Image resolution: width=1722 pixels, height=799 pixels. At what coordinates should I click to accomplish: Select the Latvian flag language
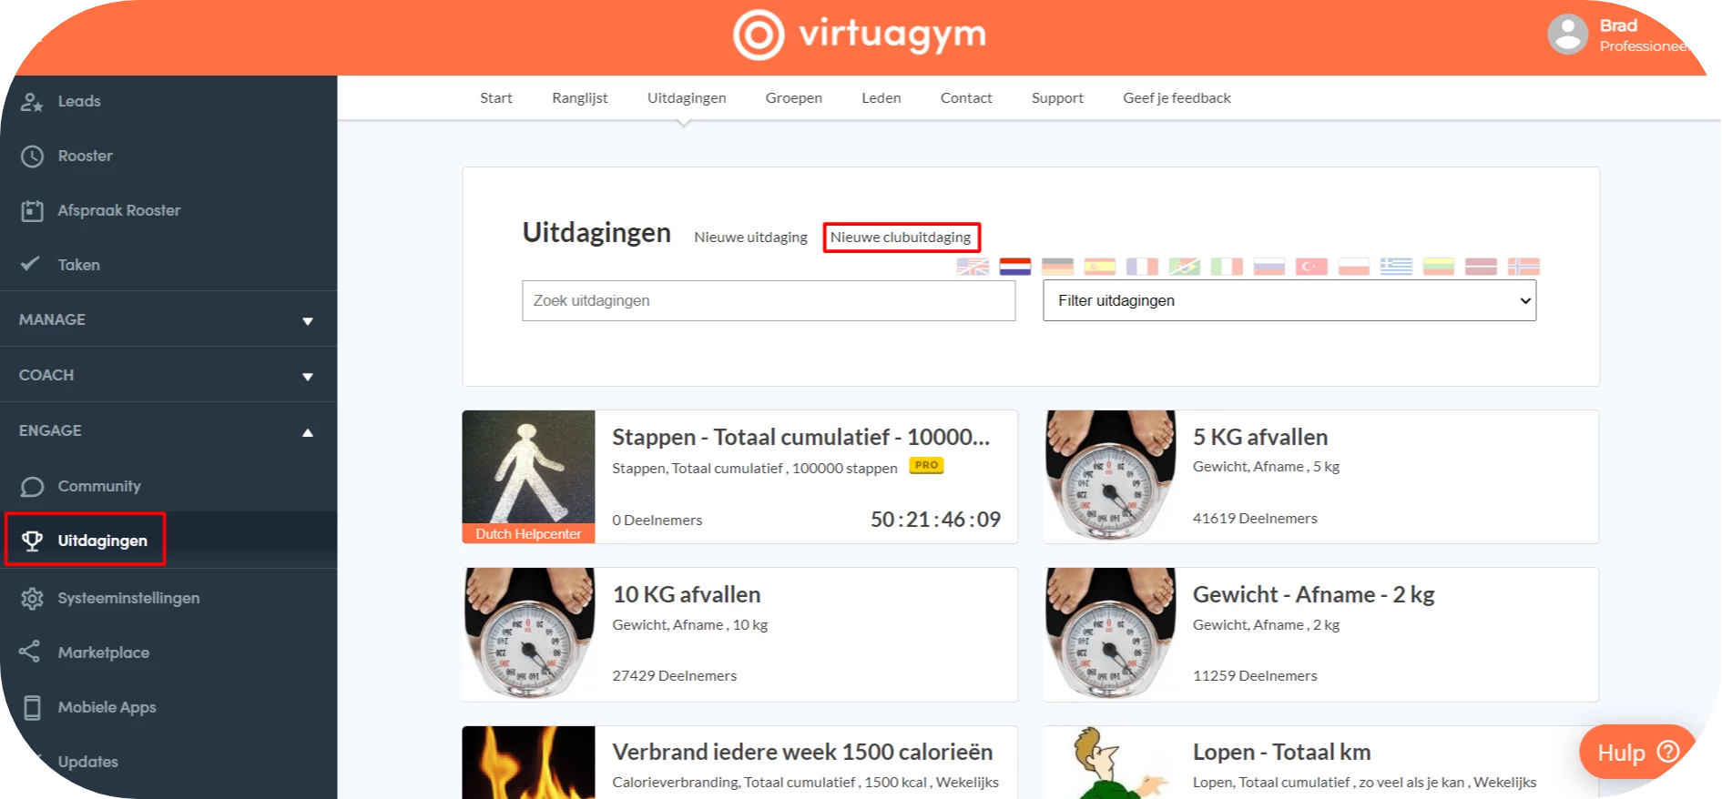pyautogui.click(x=1481, y=267)
